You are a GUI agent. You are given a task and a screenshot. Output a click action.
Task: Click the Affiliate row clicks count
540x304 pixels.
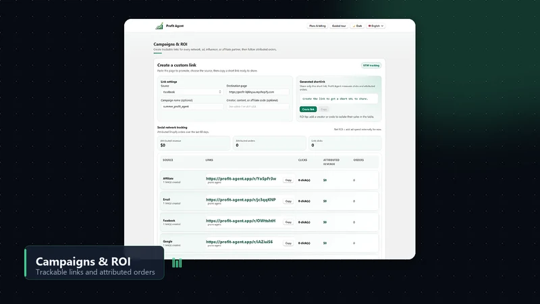[x=304, y=180]
